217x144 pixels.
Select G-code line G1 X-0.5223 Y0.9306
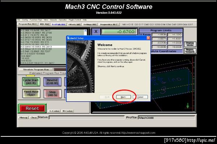point(33,54)
